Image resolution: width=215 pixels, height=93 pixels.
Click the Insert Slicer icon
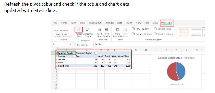tap(100, 29)
